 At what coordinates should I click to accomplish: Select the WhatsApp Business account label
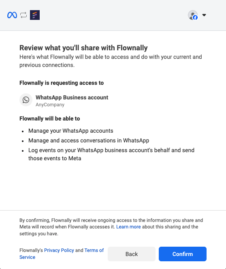click(72, 97)
